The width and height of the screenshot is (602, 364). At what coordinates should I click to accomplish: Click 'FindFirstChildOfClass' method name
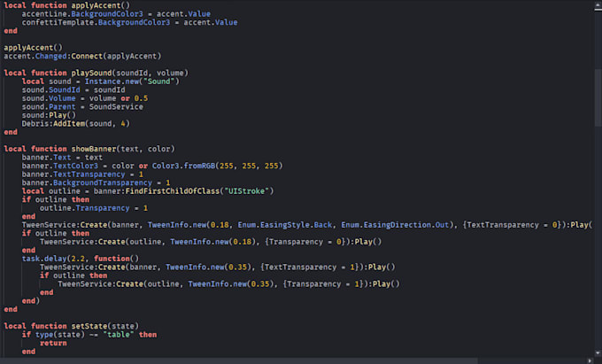pos(173,191)
